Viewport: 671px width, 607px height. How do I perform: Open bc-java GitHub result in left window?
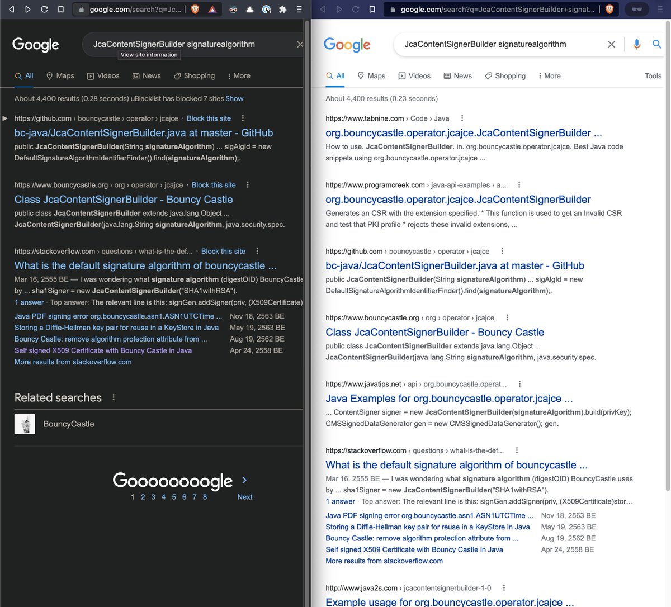(x=144, y=133)
